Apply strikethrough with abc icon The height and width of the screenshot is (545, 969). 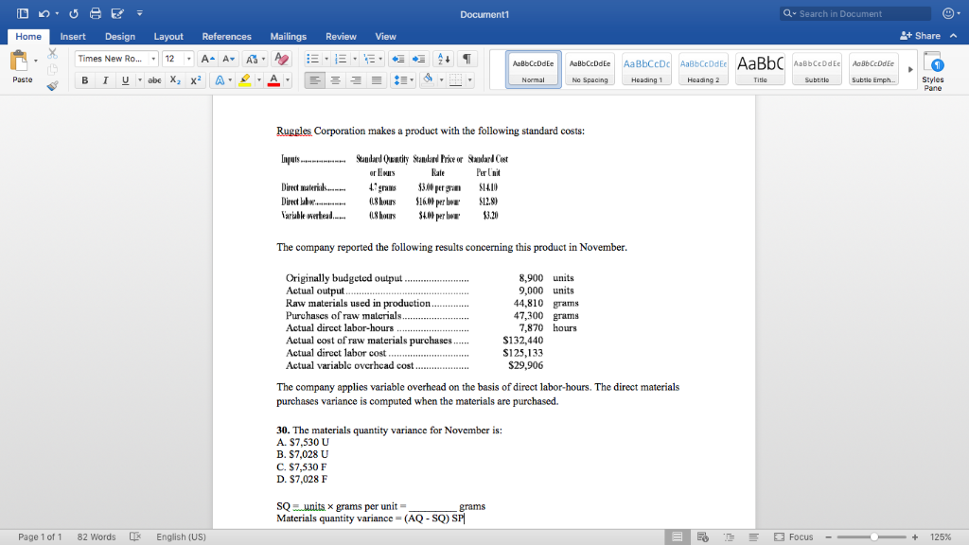(154, 80)
